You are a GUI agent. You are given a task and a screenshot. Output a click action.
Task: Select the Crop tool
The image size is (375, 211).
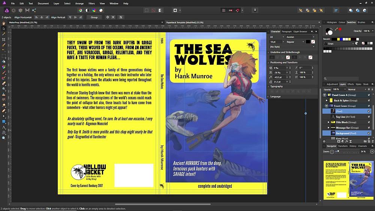4,39
